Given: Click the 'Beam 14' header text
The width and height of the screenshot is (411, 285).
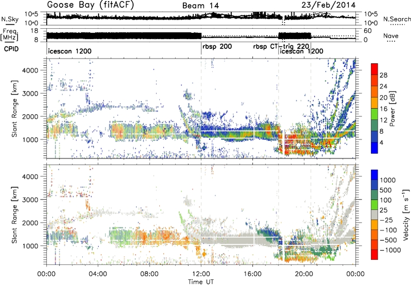Looking at the screenshot, I should (200, 6).
